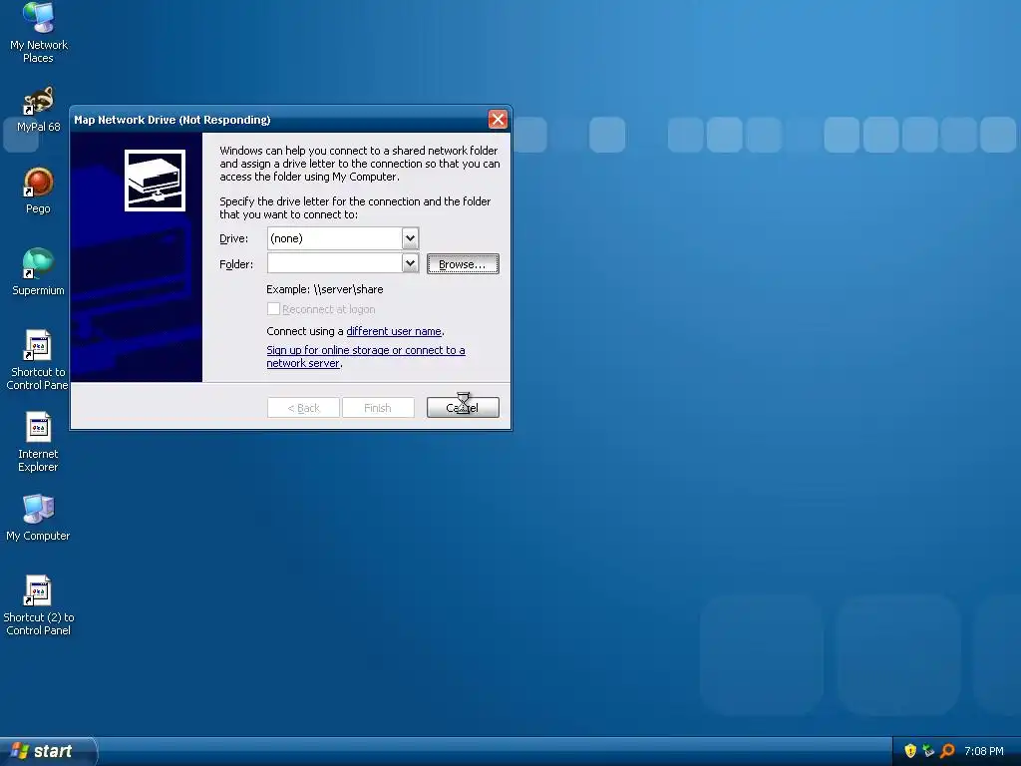The width and height of the screenshot is (1021, 766).
Task: Toggle the Reconnect at logon checkbox
Action: (273, 309)
